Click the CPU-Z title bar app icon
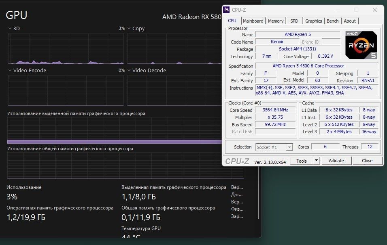The height and width of the screenshot is (245, 387). coord(226,10)
